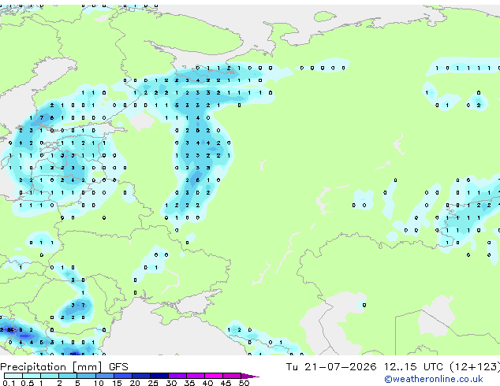Click the over-50 mm legend arrow tip

coord(250,376)
